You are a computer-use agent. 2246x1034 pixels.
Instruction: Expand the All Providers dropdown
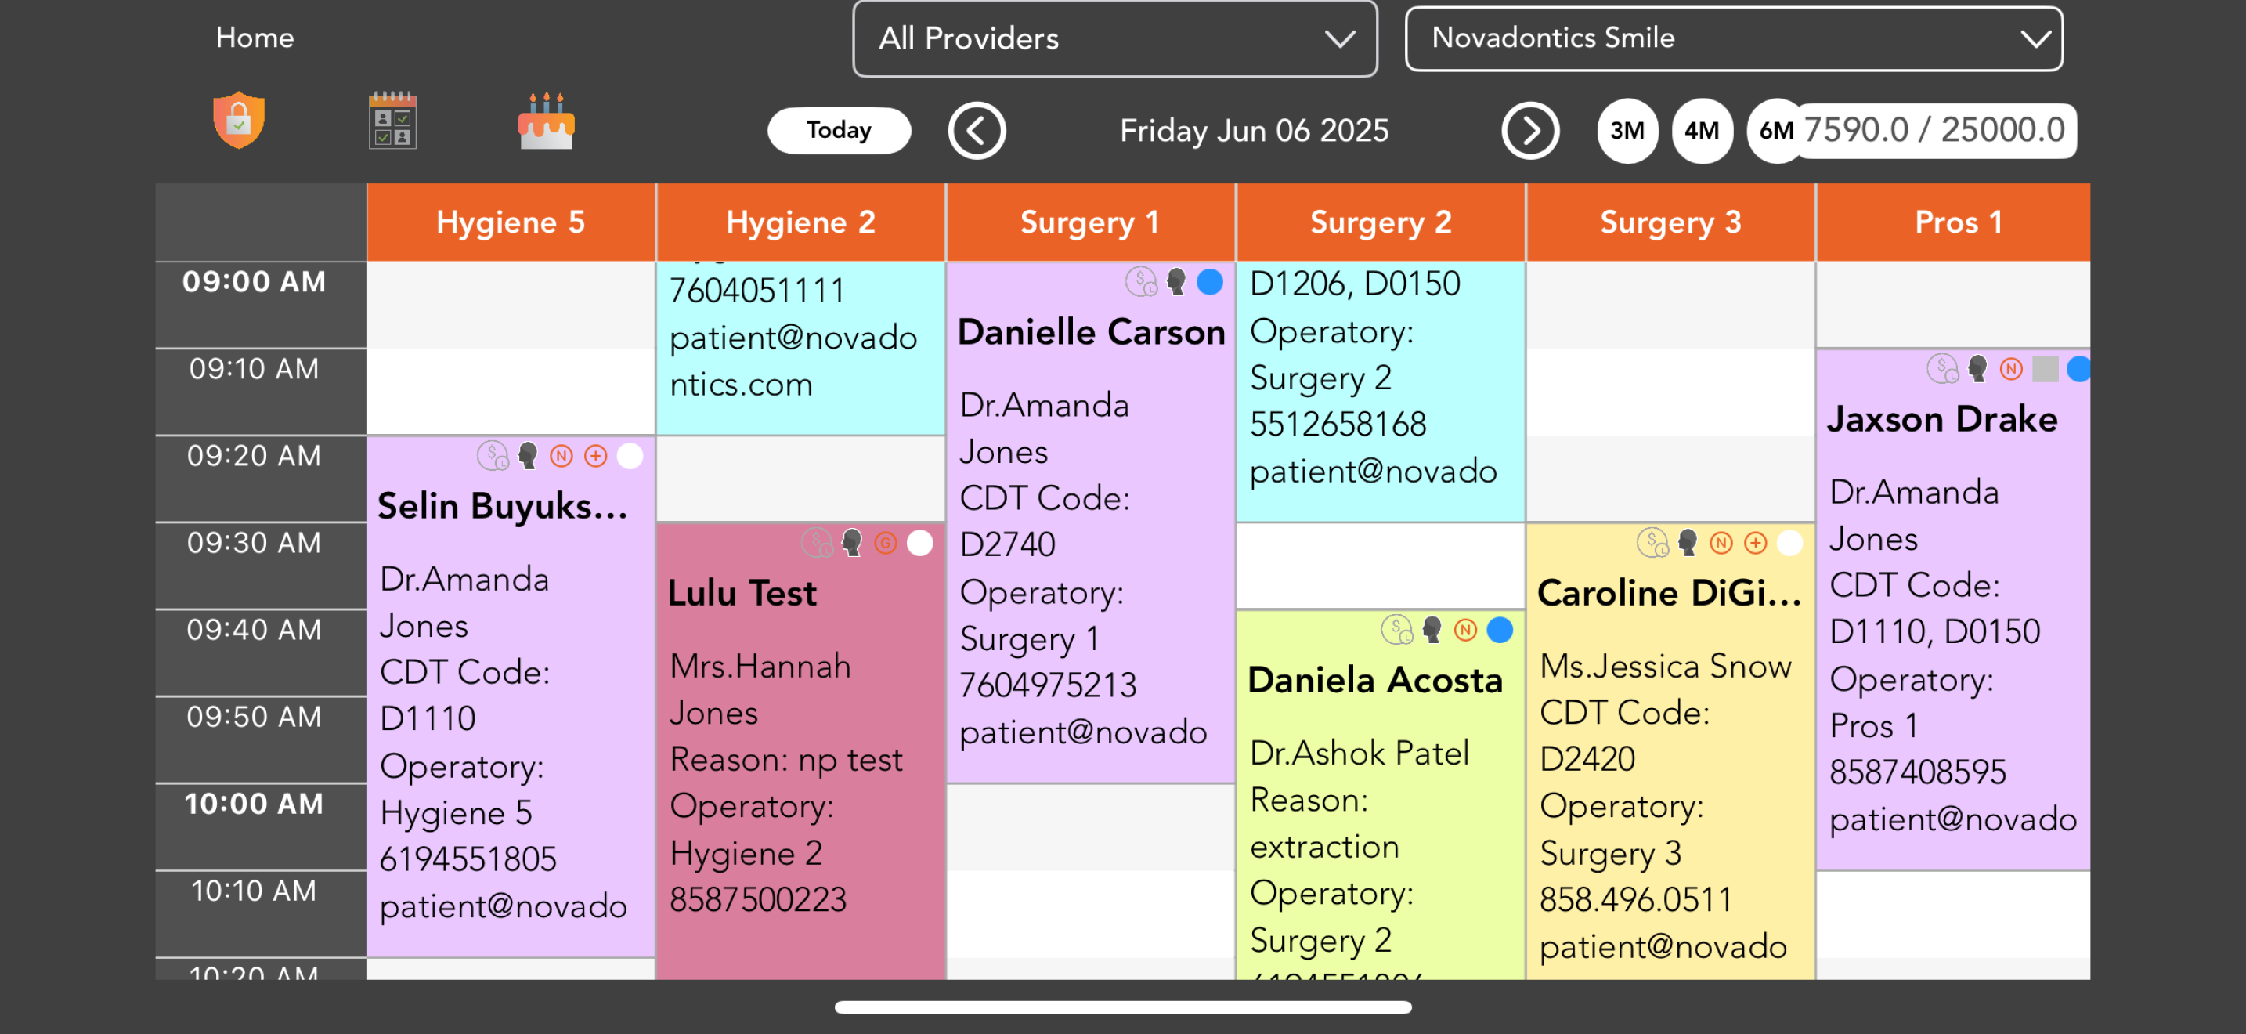(x=1115, y=38)
